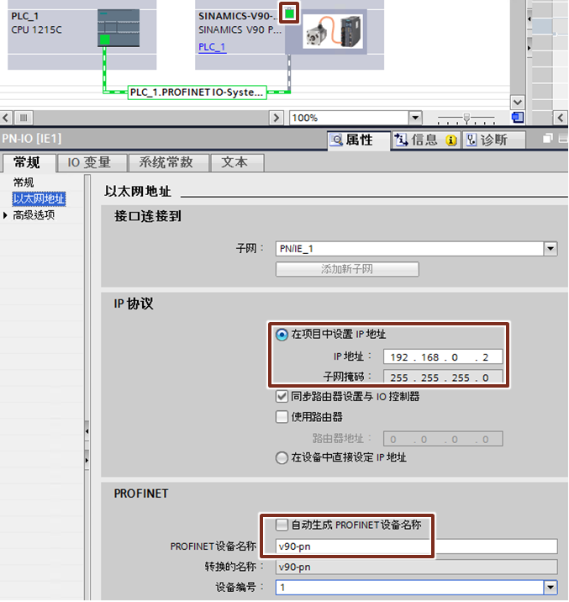Select the PLC_1.PROFINET IO-System network label
The height and width of the screenshot is (602, 569).
click(197, 92)
